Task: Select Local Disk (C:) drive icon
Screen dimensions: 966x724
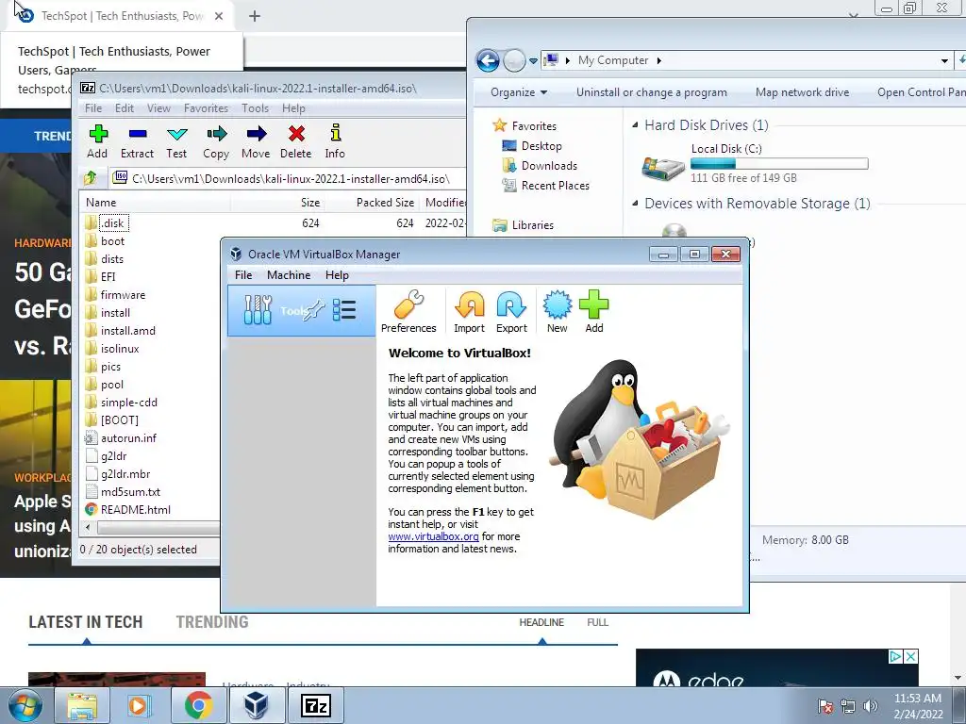Action: pos(663,168)
